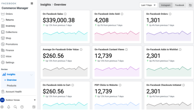Click the On-Facebook Units Sold pink chart
Viewport: 194px width, 111px height.
pyautogui.click(x=117, y=36)
